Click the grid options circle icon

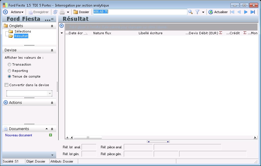[x=62, y=26]
